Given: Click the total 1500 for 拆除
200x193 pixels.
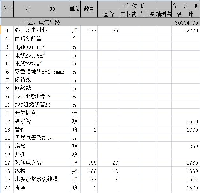Looking at the screenshot, I should pos(186,187).
